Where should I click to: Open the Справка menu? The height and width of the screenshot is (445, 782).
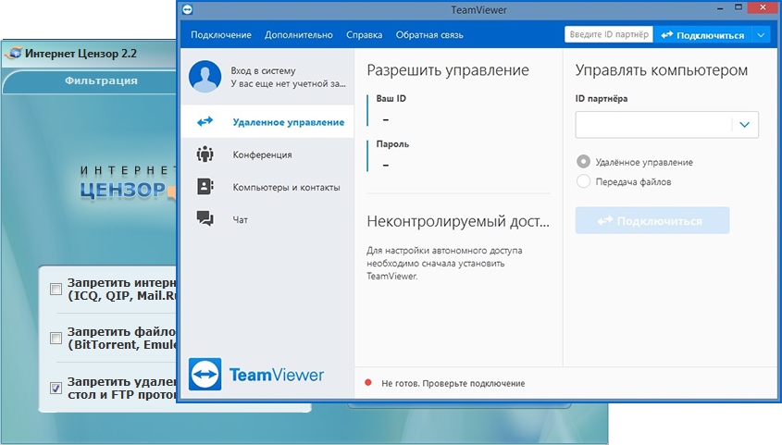click(x=364, y=35)
